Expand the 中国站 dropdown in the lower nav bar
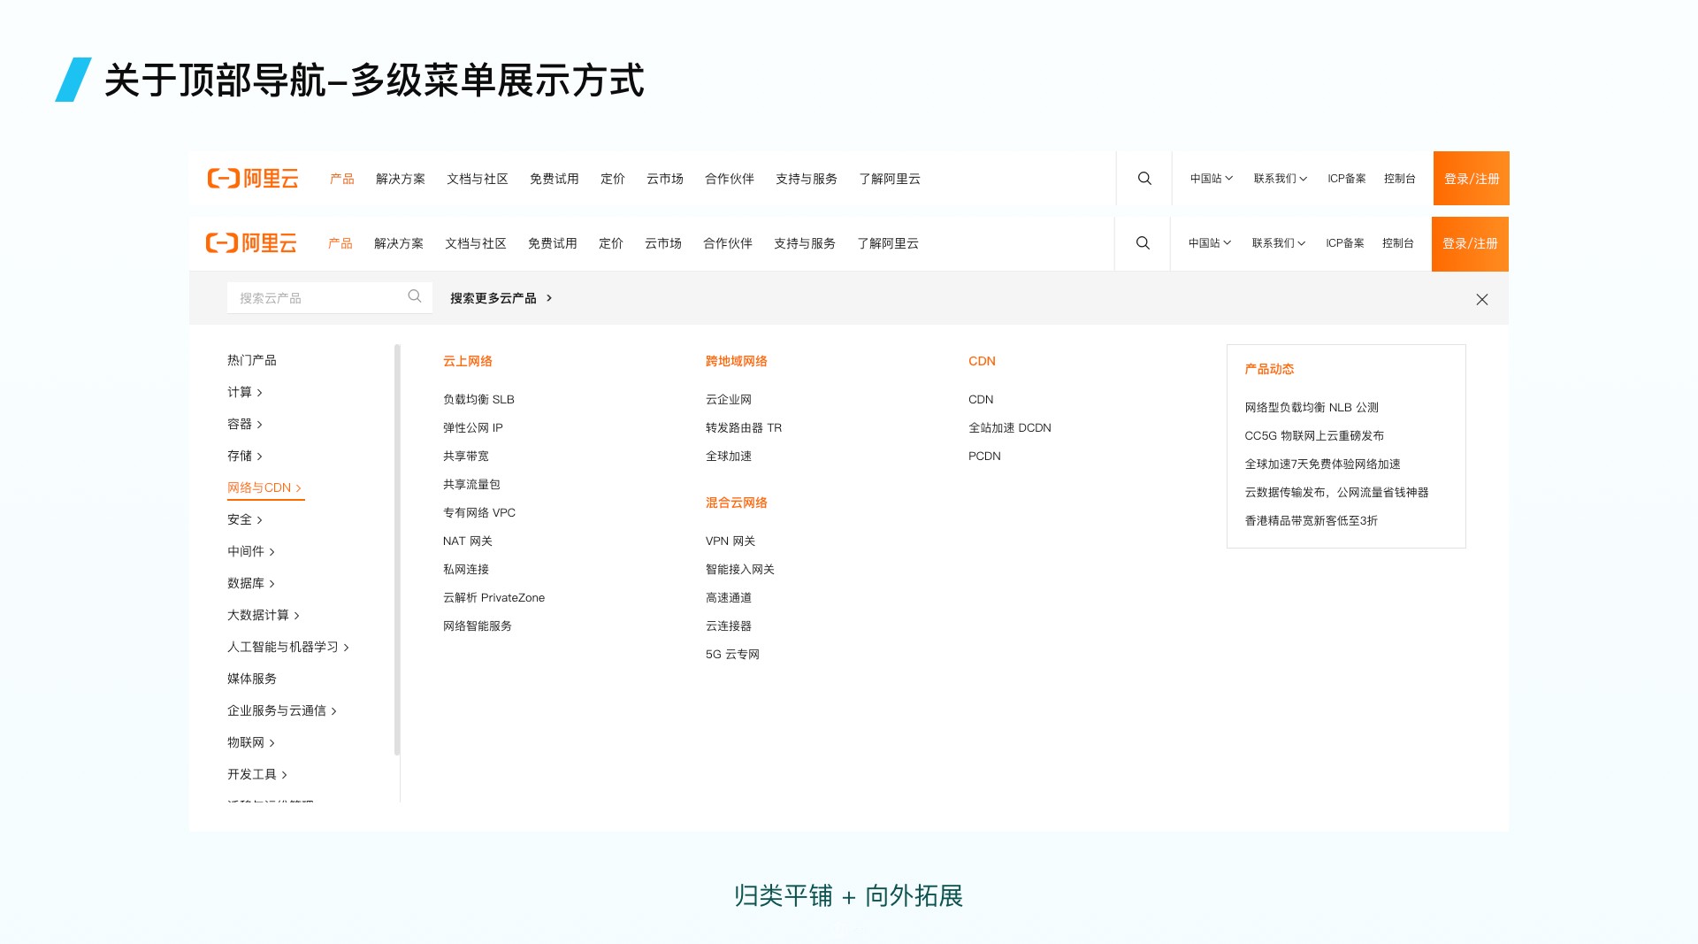 coord(1210,243)
